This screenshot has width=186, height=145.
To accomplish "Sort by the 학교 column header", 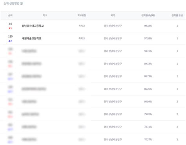I will pyautogui.click(x=45, y=15).
